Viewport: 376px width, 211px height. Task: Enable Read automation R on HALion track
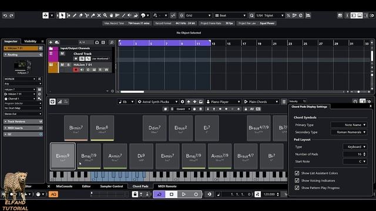tap(100, 70)
